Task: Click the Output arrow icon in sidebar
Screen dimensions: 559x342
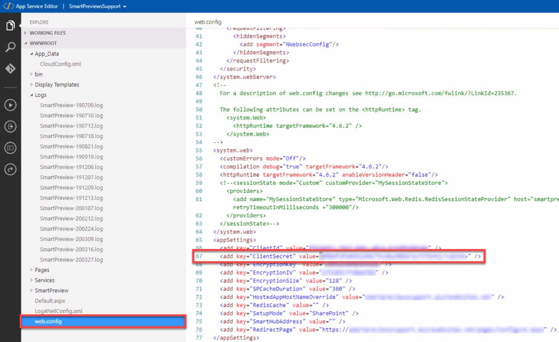Action: (x=11, y=126)
